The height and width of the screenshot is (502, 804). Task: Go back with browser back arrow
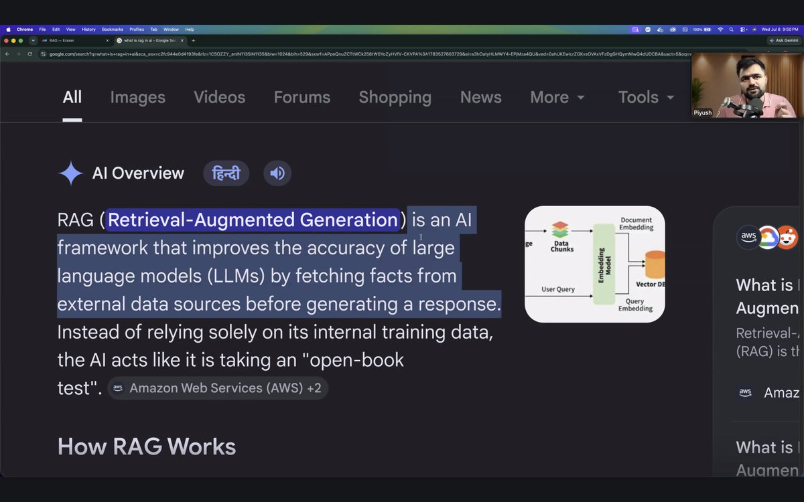pos(7,54)
